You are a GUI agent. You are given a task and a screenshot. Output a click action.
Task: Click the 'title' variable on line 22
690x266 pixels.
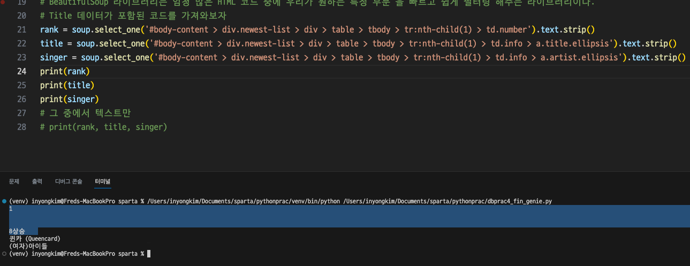point(51,43)
